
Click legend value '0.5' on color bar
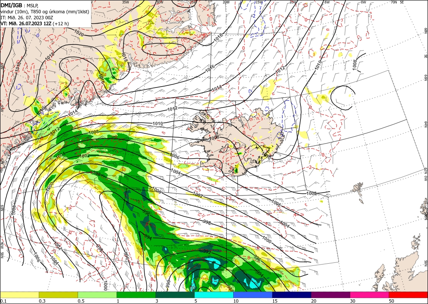(81, 301)
